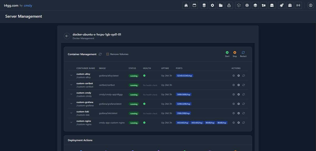316x151 pixels.
Task: Stop the custom-alloy container
Action: [239, 75]
